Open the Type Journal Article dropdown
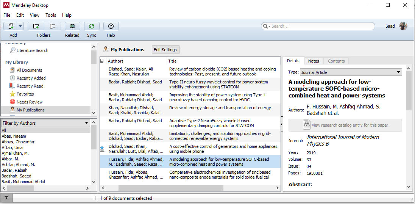The width and height of the screenshot is (415, 204). (x=351, y=72)
